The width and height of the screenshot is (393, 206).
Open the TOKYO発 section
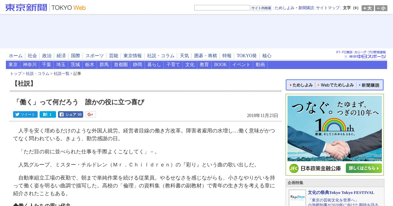pyautogui.click(x=247, y=56)
